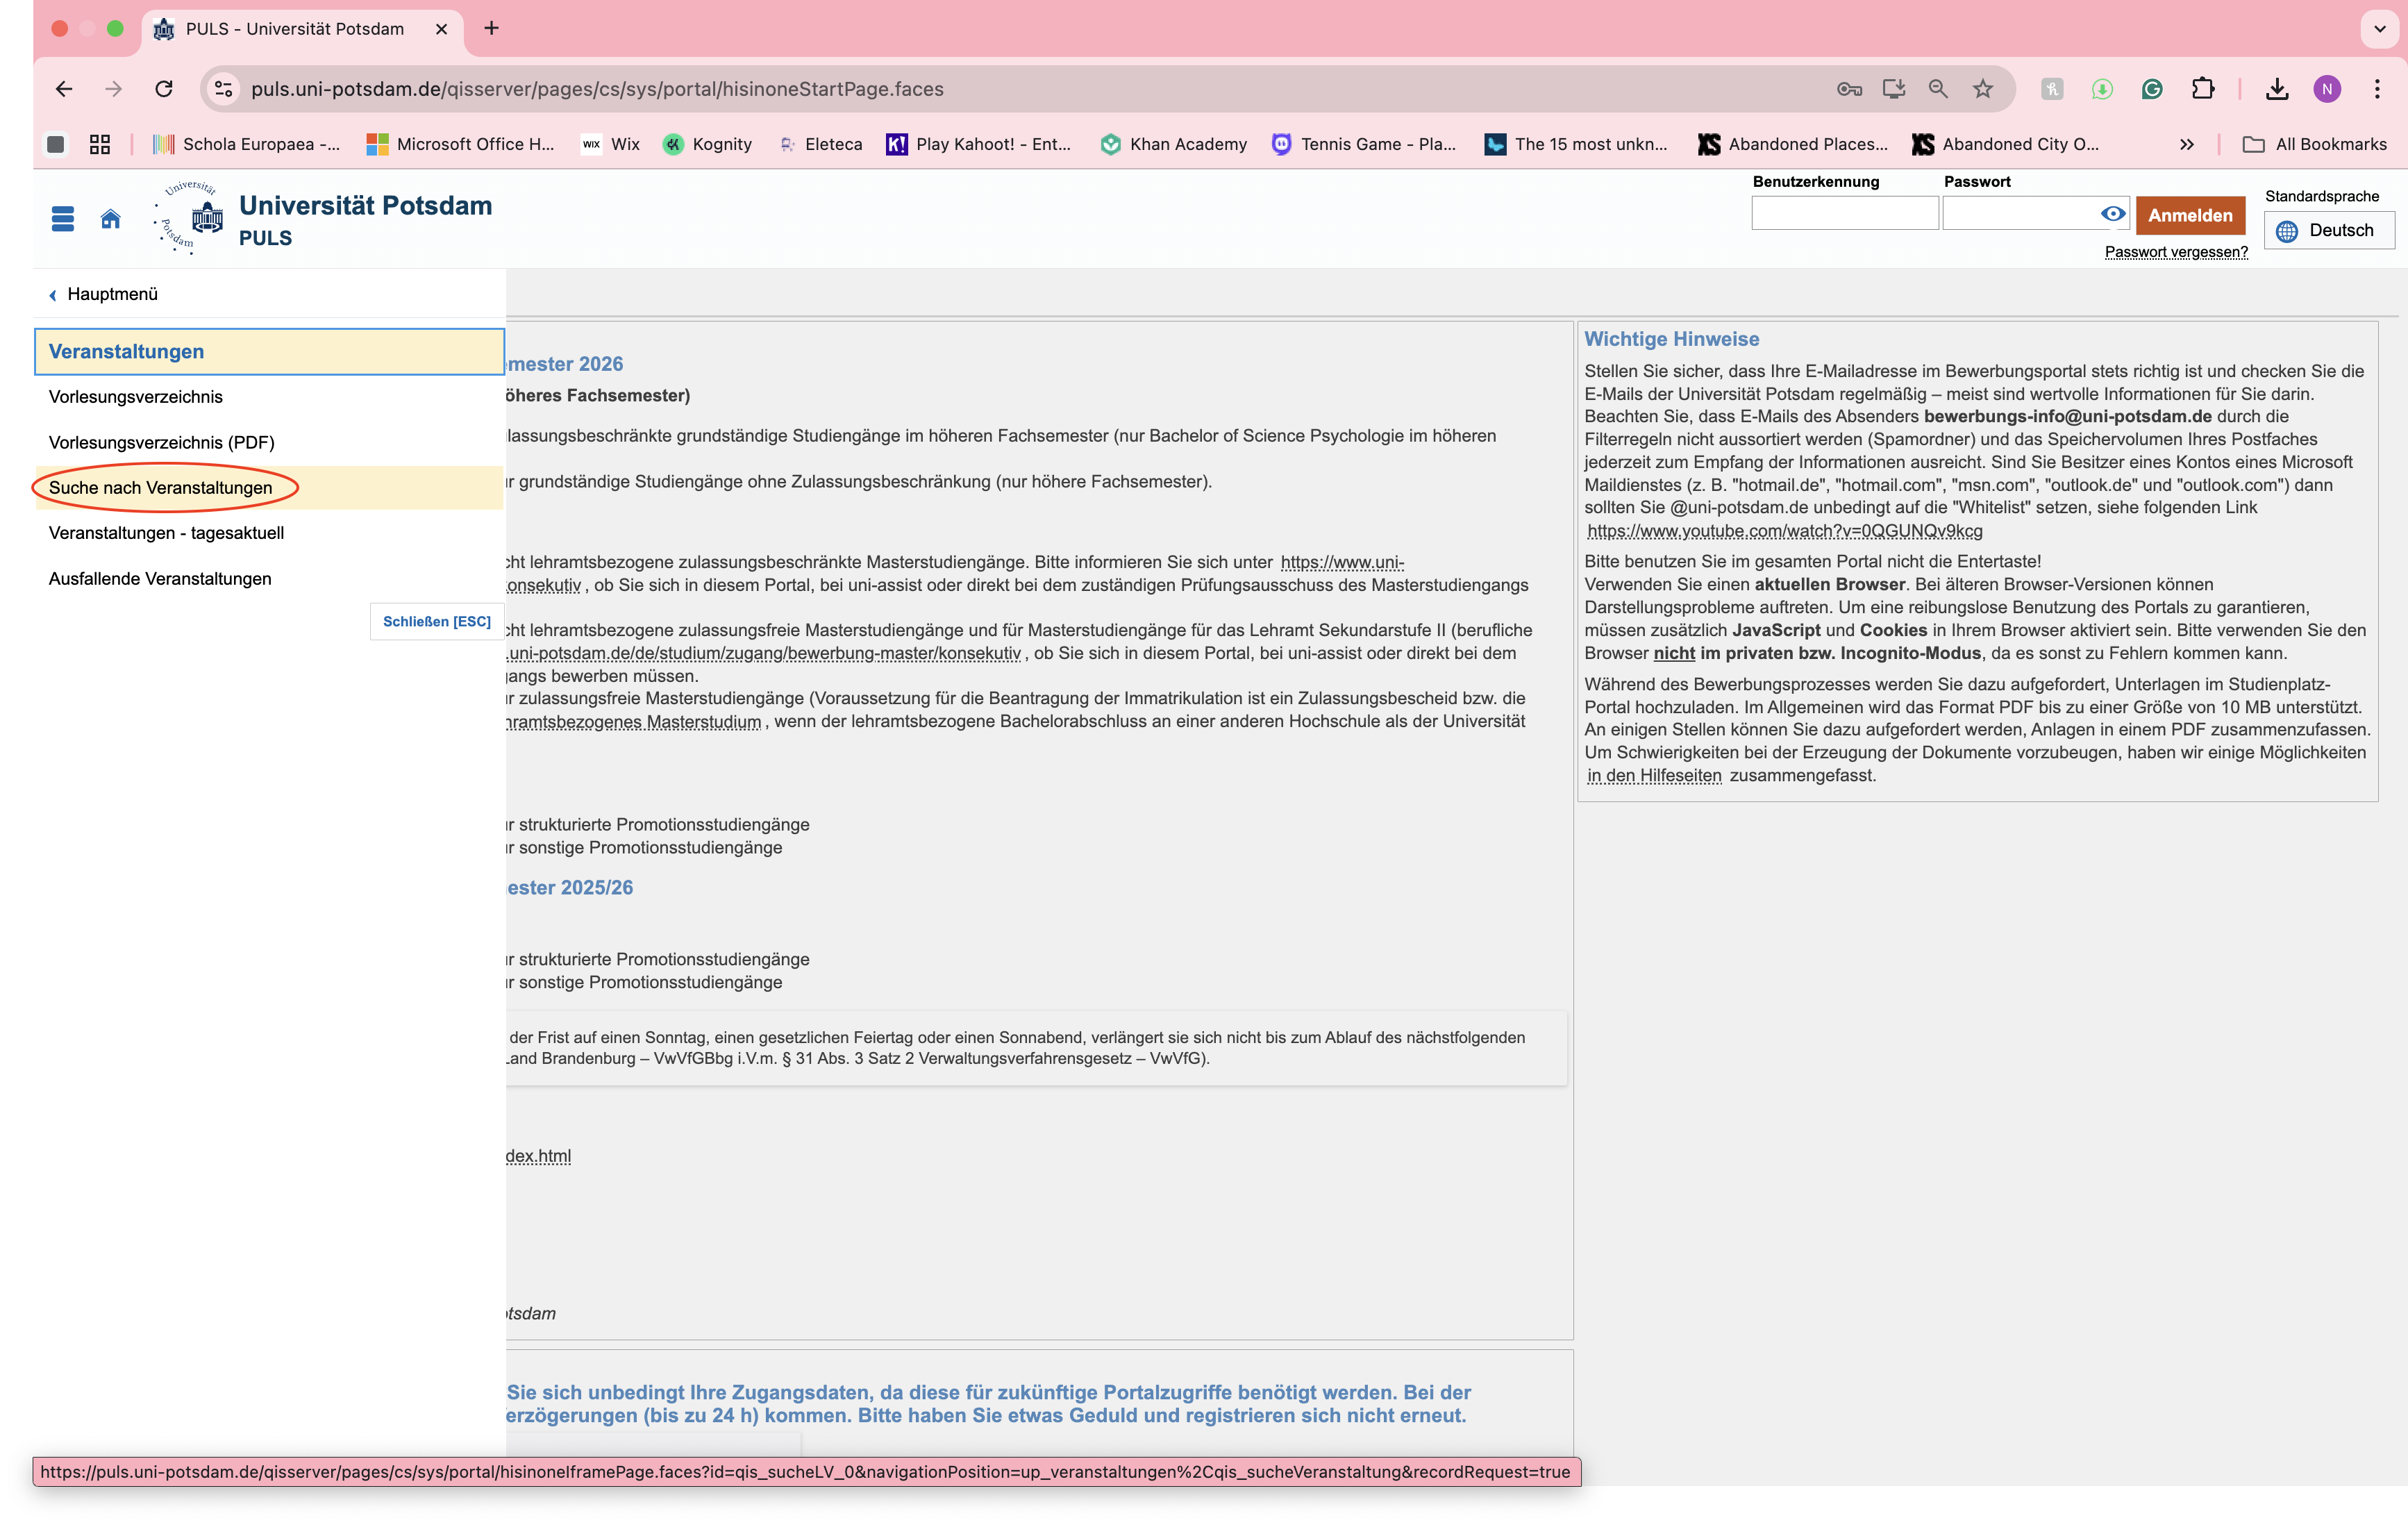The width and height of the screenshot is (2408, 1525).
Task: Go back via Hauptmenü chevron
Action: pos(54,294)
